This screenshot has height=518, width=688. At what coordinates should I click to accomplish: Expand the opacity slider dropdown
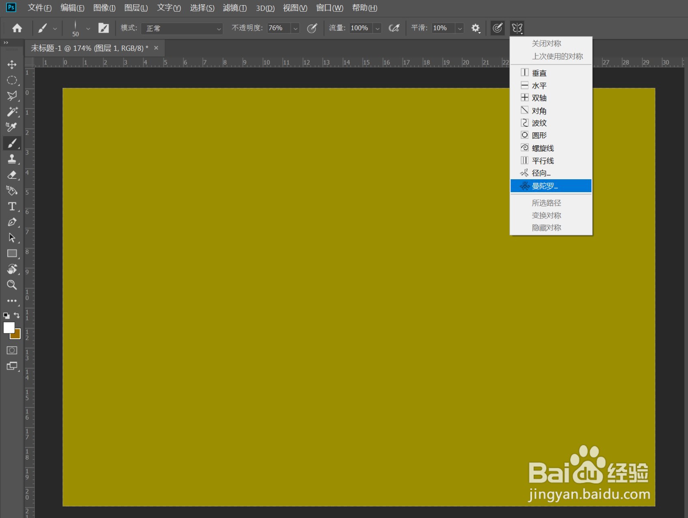click(295, 28)
